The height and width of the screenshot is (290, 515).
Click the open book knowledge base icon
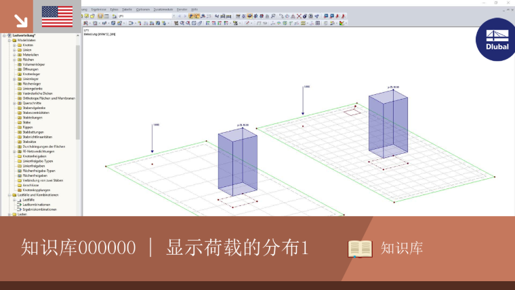tap(360, 249)
